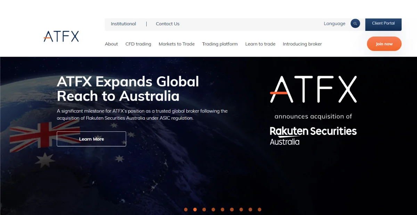
Task: Go to Learn to trade
Action: (260, 44)
